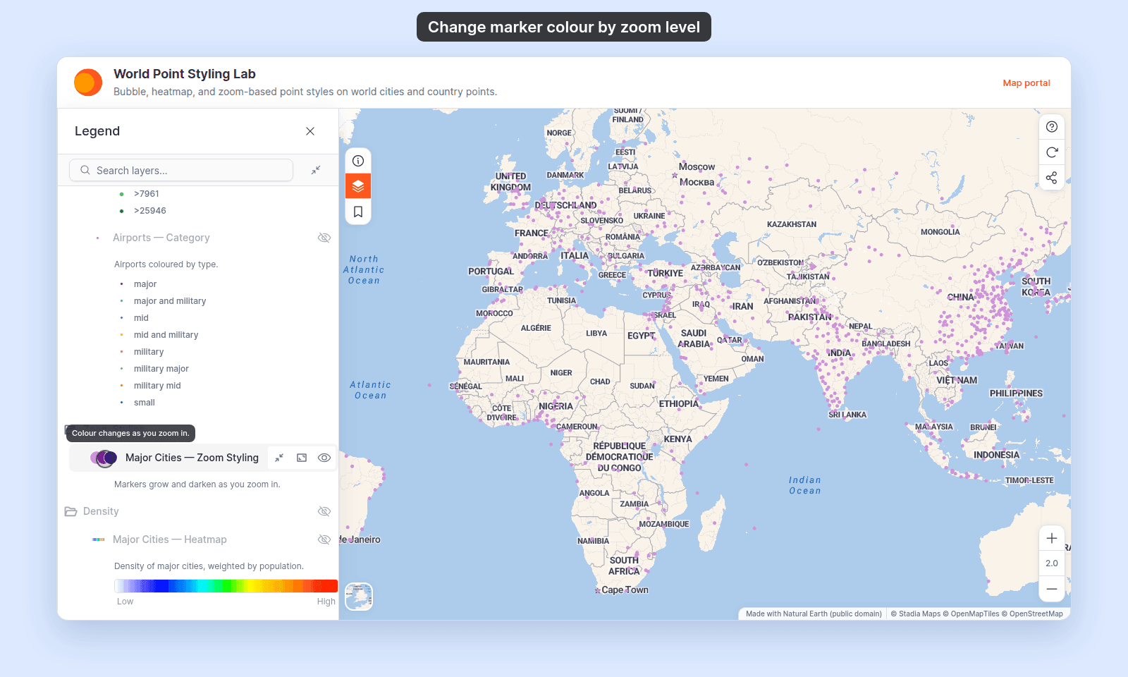Show the Airports Category layer
This screenshot has width=1128, height=677.
pyautogui.click(x=324, y=238)
